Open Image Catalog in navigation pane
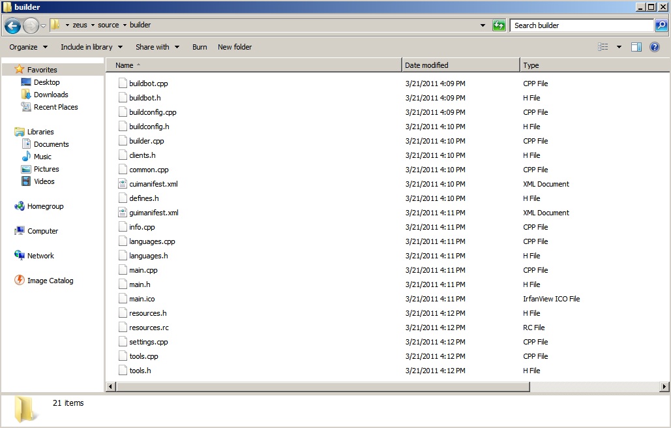This screenshot has width=671, height=428. (50, 281)
